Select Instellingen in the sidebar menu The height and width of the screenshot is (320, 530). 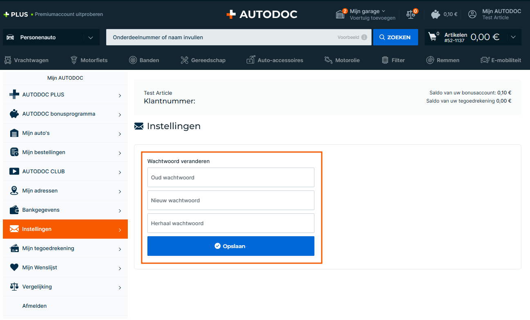point(65,229)
